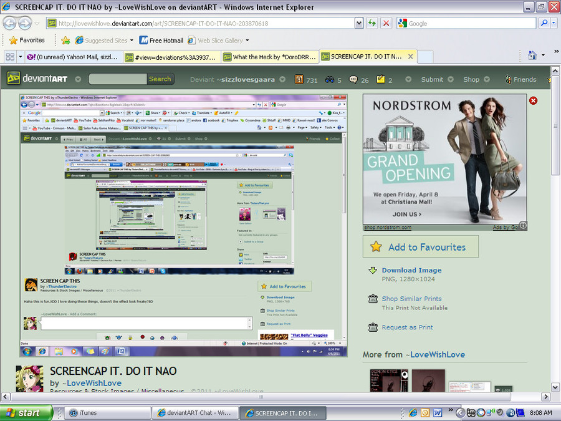The image size is (561, 421).
Task: Click the green Download Image arrow icon
Action: click(373, 270)
